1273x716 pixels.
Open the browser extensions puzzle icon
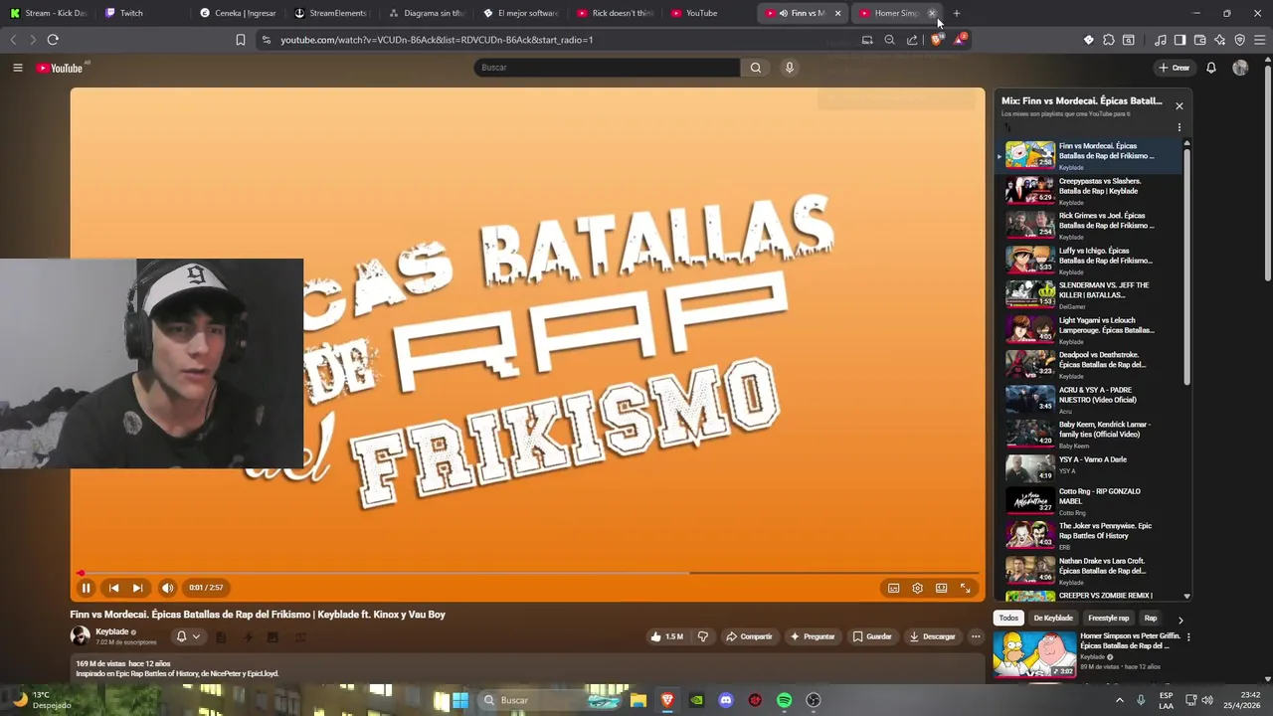pos(1109,40)
